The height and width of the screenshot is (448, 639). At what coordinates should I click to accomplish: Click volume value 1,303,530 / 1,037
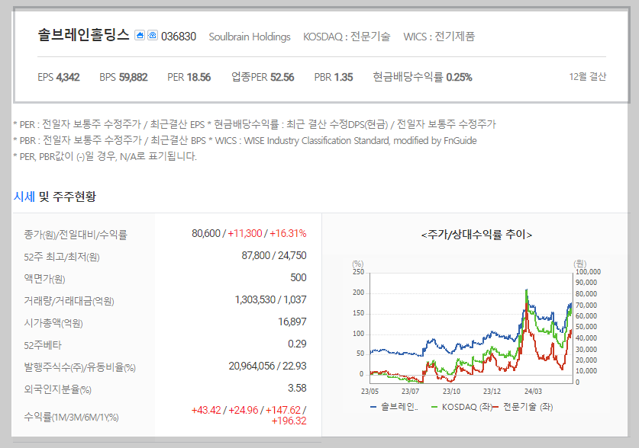(270, 299)
